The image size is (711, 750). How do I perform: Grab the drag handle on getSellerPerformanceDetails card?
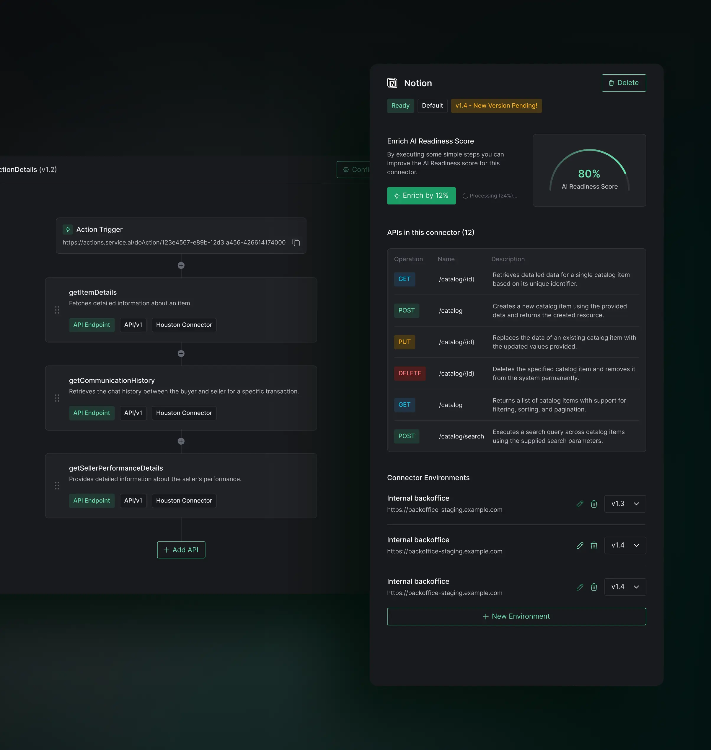(x=57, y=486)
